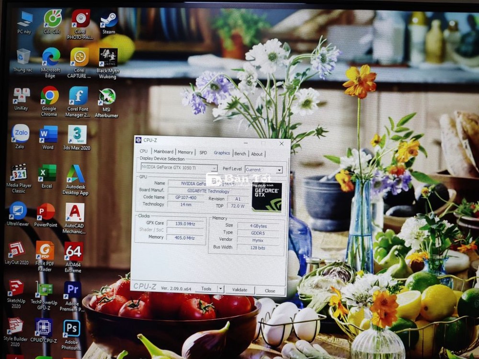Select the Graphics tab
The image size is (479, 359).
222,153
